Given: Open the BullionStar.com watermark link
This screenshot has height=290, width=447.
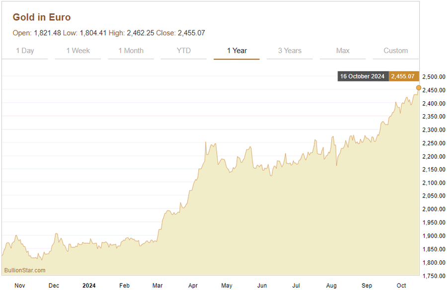Looking at the screenshot, I should coord(24,270).
